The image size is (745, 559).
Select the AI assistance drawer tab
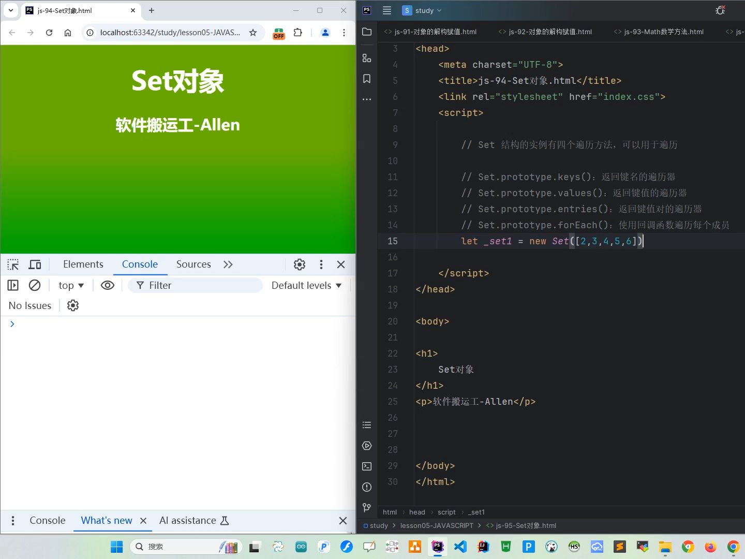[194, 521]
